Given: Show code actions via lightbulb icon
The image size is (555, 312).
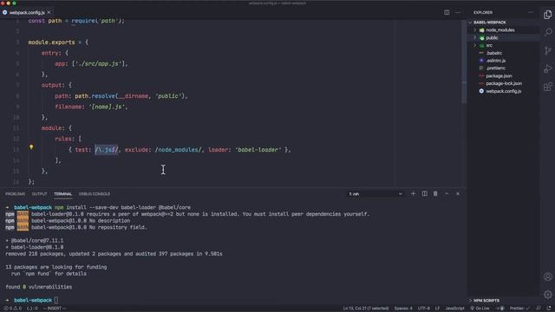Looking at the screenshot, I should (31, 146).
